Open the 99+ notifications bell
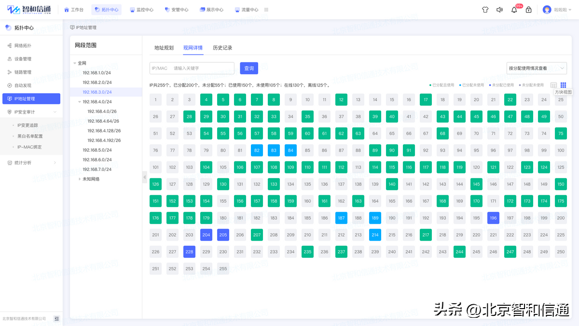 [x=514, y=9]
